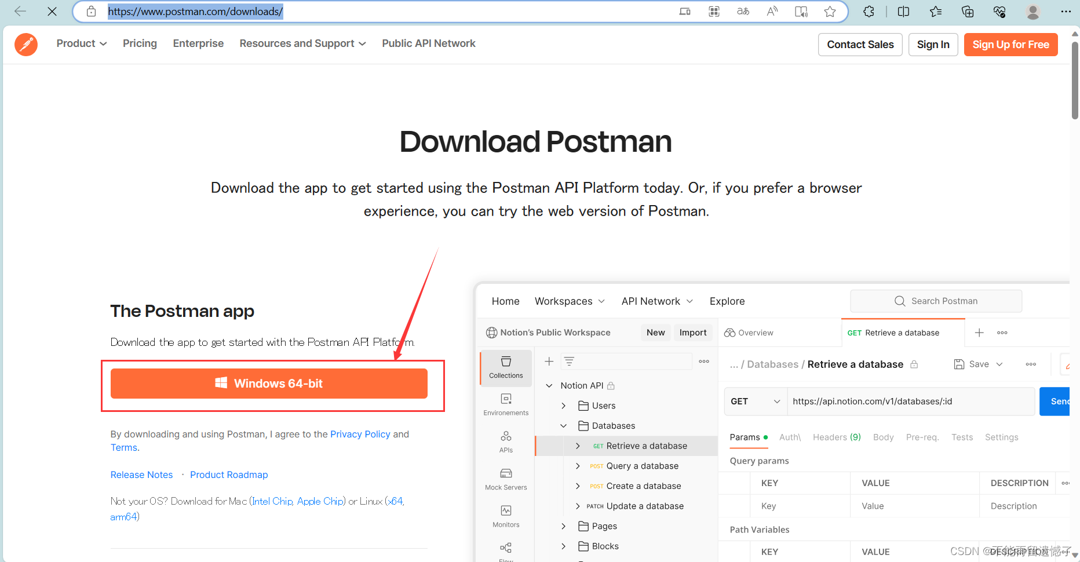Expand the Pages folder
This screenshot has height=562, width=1080.
(563, 526)
